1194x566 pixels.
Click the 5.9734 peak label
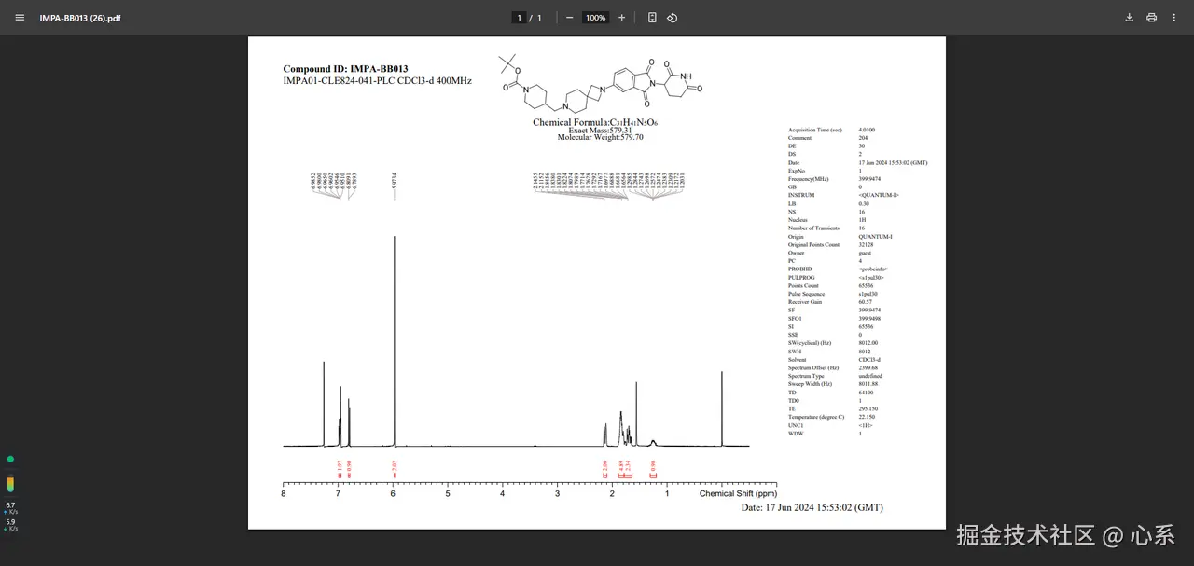(395, 182)
